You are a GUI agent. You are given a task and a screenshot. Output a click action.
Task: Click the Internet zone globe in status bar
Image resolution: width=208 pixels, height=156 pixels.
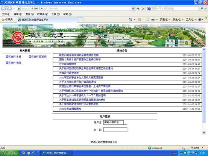pos(150,148)
